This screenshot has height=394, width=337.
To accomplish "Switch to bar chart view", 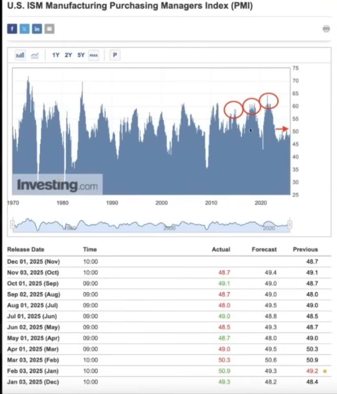I will click(x=20, y=55).
